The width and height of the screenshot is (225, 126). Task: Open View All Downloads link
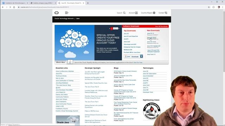[161, 27]
